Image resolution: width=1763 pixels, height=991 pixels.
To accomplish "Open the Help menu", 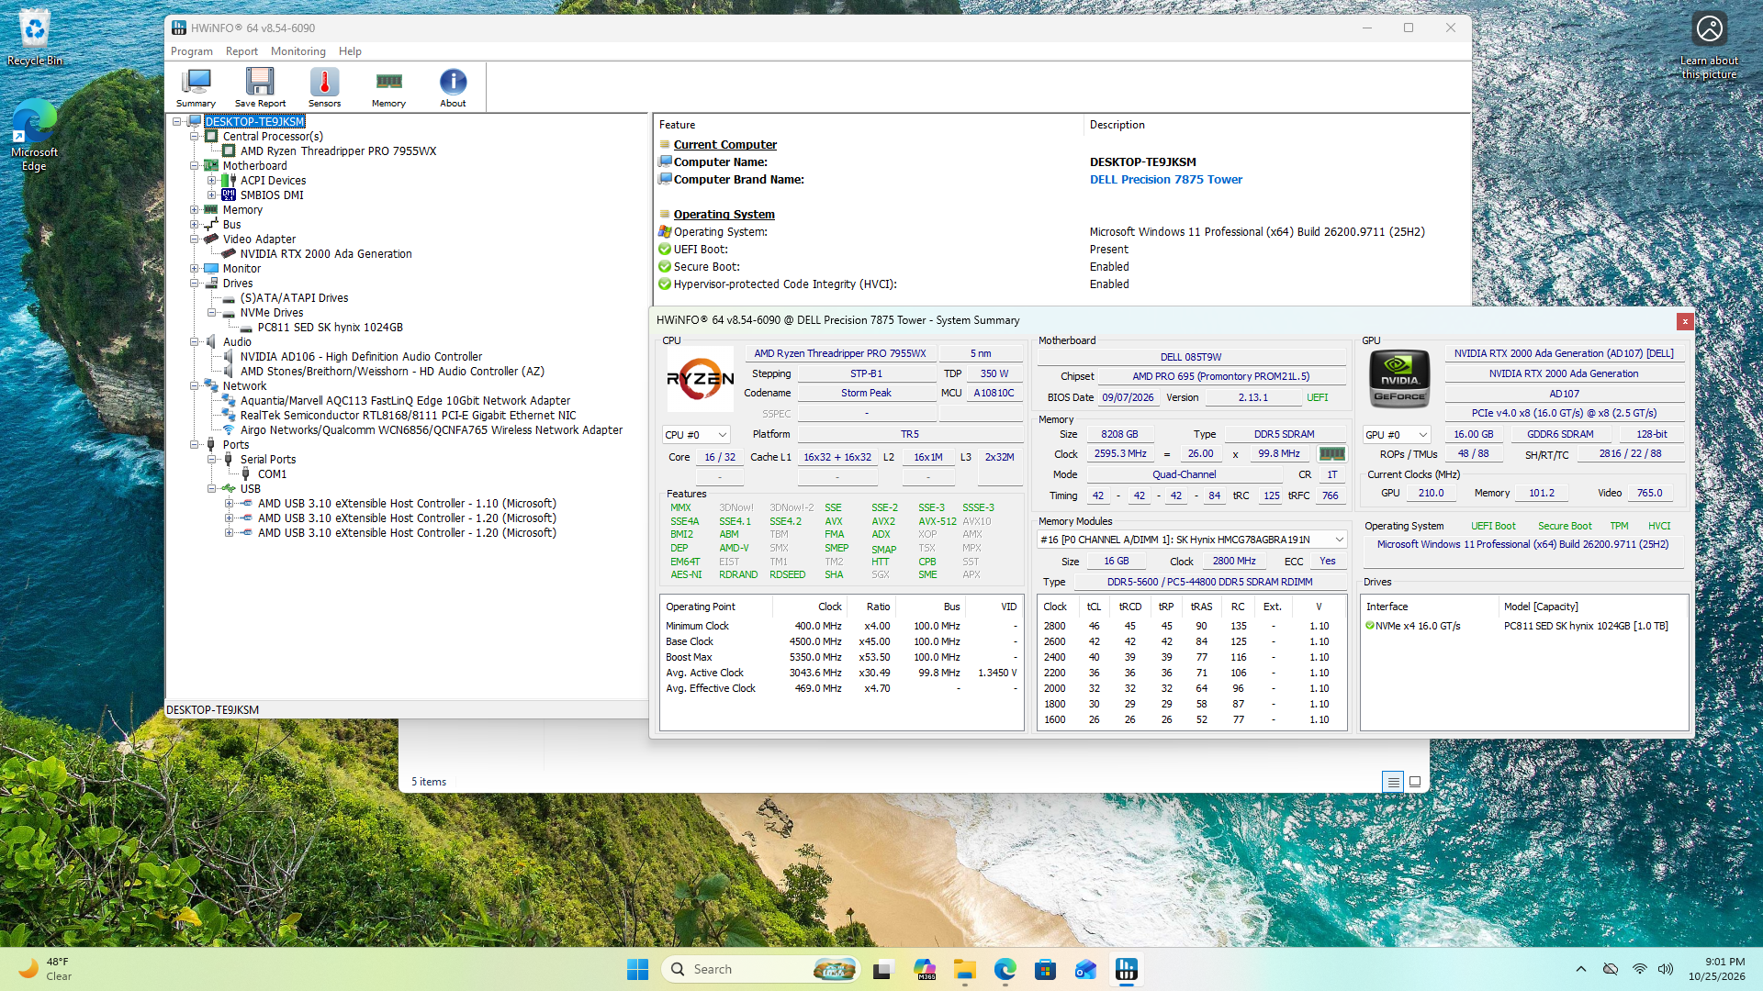I will [x=350, y=51].
